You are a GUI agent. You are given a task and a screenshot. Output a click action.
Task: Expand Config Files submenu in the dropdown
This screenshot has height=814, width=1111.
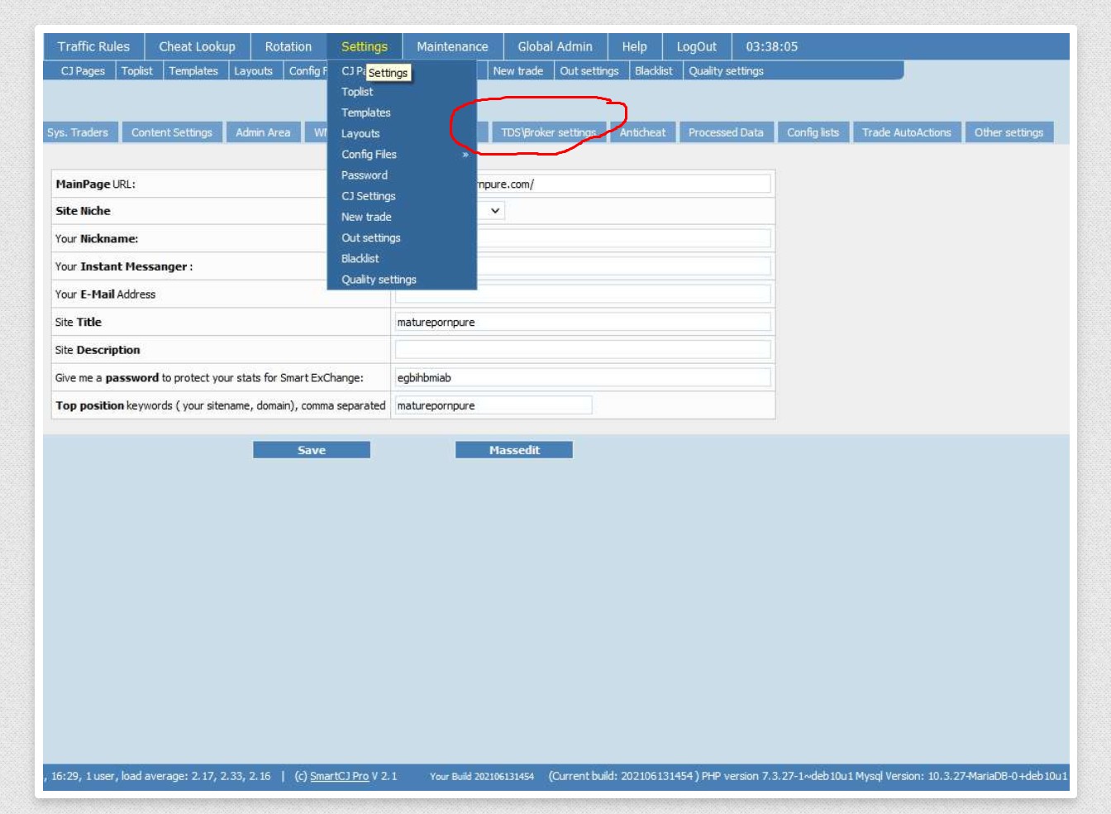click(x=402, y=155)
